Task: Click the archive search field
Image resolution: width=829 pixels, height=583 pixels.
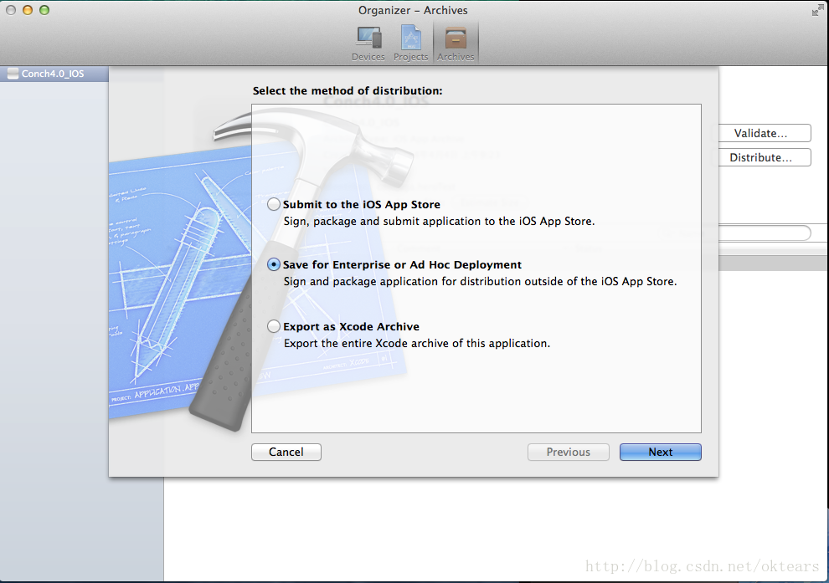Action: (x=765, y=233)
